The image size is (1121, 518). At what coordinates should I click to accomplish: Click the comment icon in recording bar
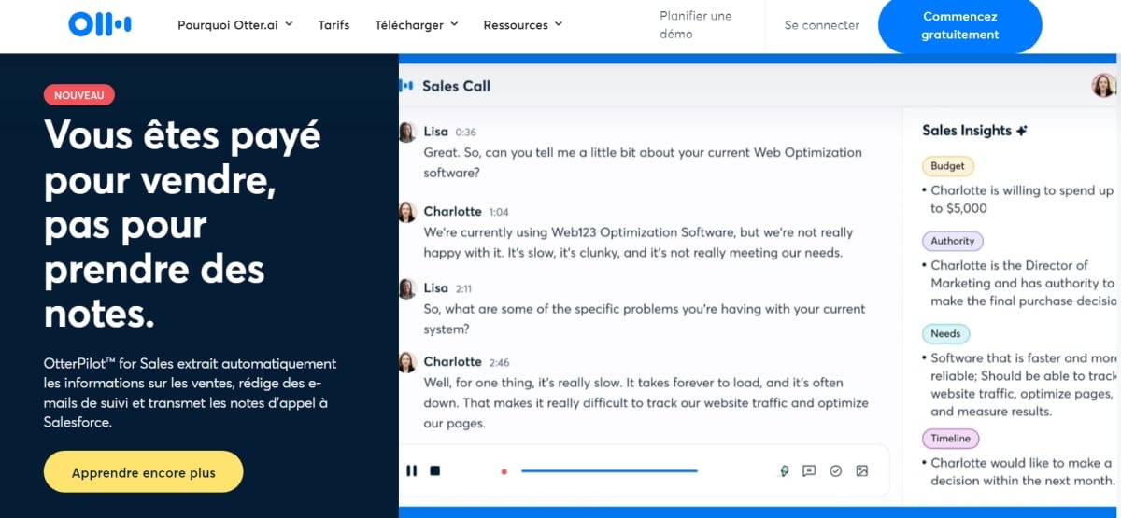coord(810,471)
